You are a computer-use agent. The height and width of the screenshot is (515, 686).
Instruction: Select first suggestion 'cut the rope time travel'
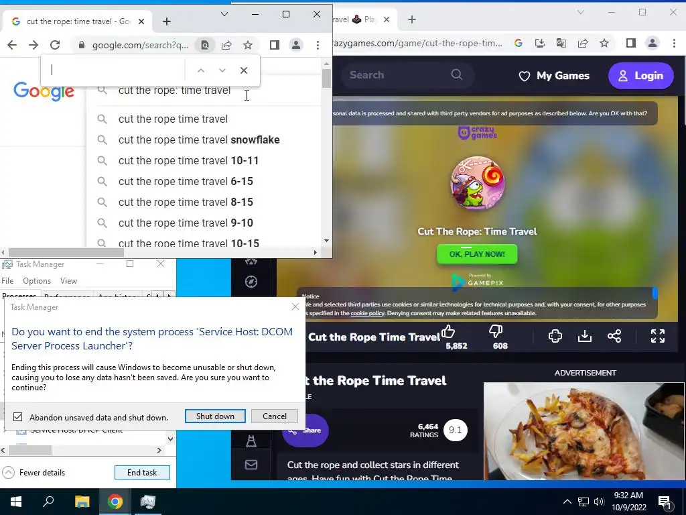[174, 119]
